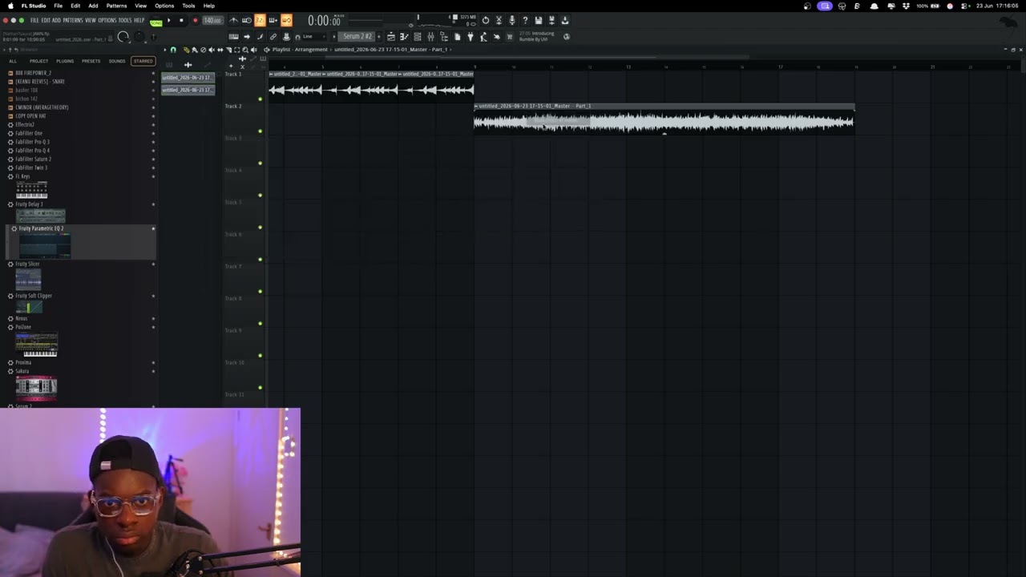This screenshot has width=1026, height=577.
Task: Mute Track 2 with its green light
Action: 260,131
